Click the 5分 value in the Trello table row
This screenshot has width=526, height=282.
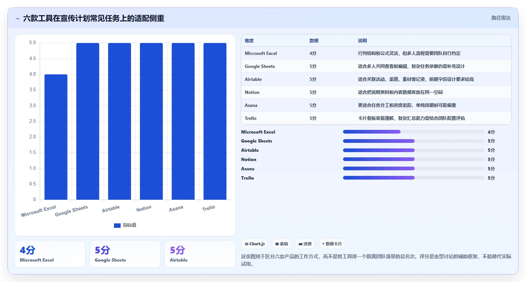pos(313,118)
